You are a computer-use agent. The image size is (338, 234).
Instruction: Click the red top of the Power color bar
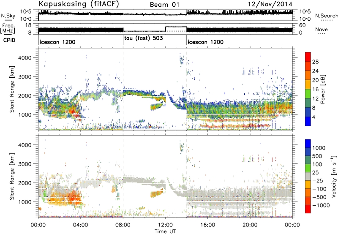tap(308, 57)
